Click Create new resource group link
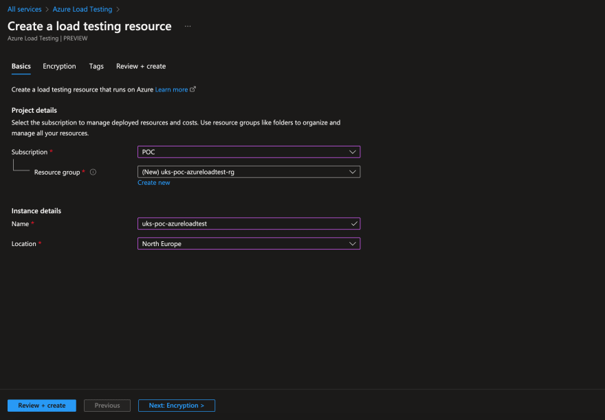Screen dimensions: 605x420 pyautogui.click(x=153, y=183)
